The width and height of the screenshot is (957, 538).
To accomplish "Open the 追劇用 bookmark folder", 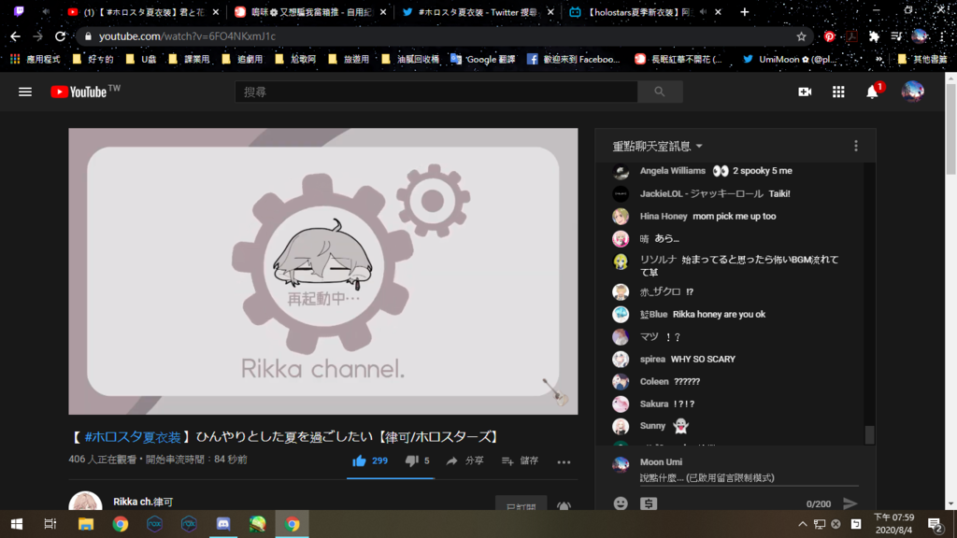I will tap(242, 59).
